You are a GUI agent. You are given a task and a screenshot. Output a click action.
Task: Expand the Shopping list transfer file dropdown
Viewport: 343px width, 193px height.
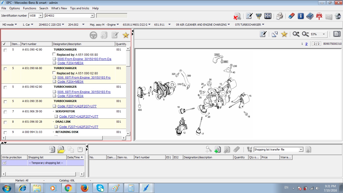pos(301,150)
